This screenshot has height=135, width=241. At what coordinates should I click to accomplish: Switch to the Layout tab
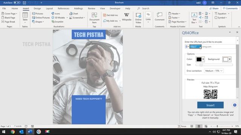coord(49,8)
